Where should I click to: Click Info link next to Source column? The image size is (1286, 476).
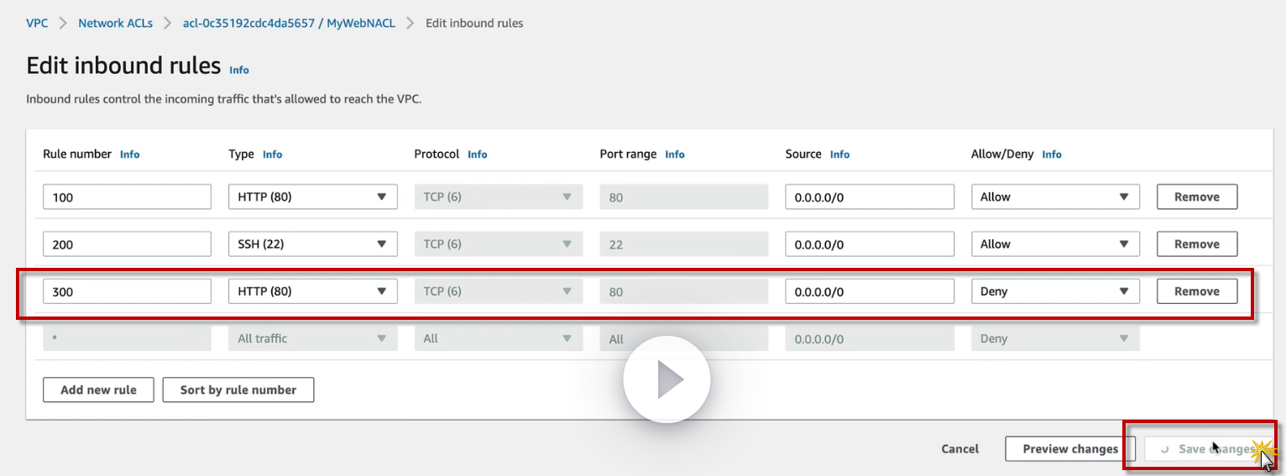[839, 154]
